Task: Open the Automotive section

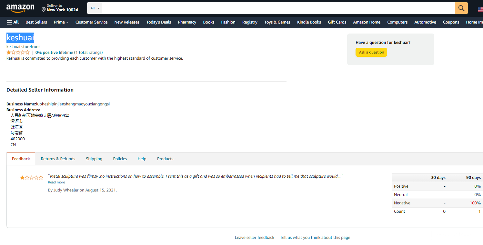Action: (x=425, y=22)
